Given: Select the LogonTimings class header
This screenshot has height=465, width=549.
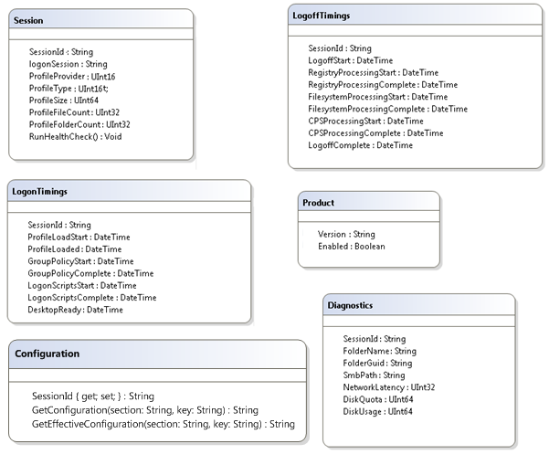Looking at the screenshot, I should point(39,191).
